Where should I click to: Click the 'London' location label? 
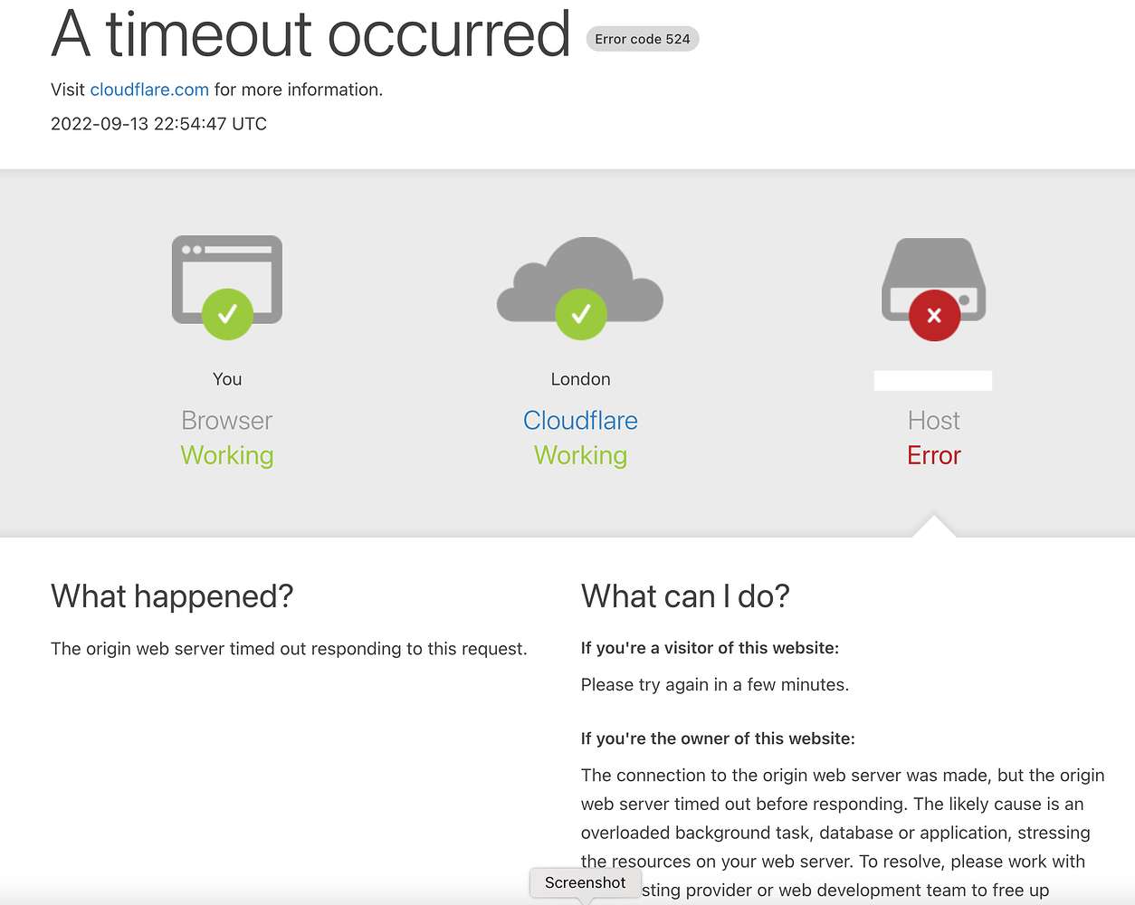click(x=580, y=379)
